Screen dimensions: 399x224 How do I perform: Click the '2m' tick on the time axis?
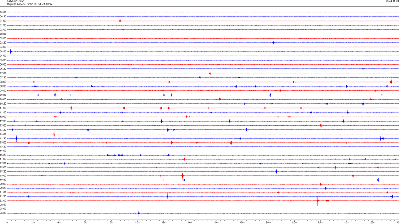[33, 222]
